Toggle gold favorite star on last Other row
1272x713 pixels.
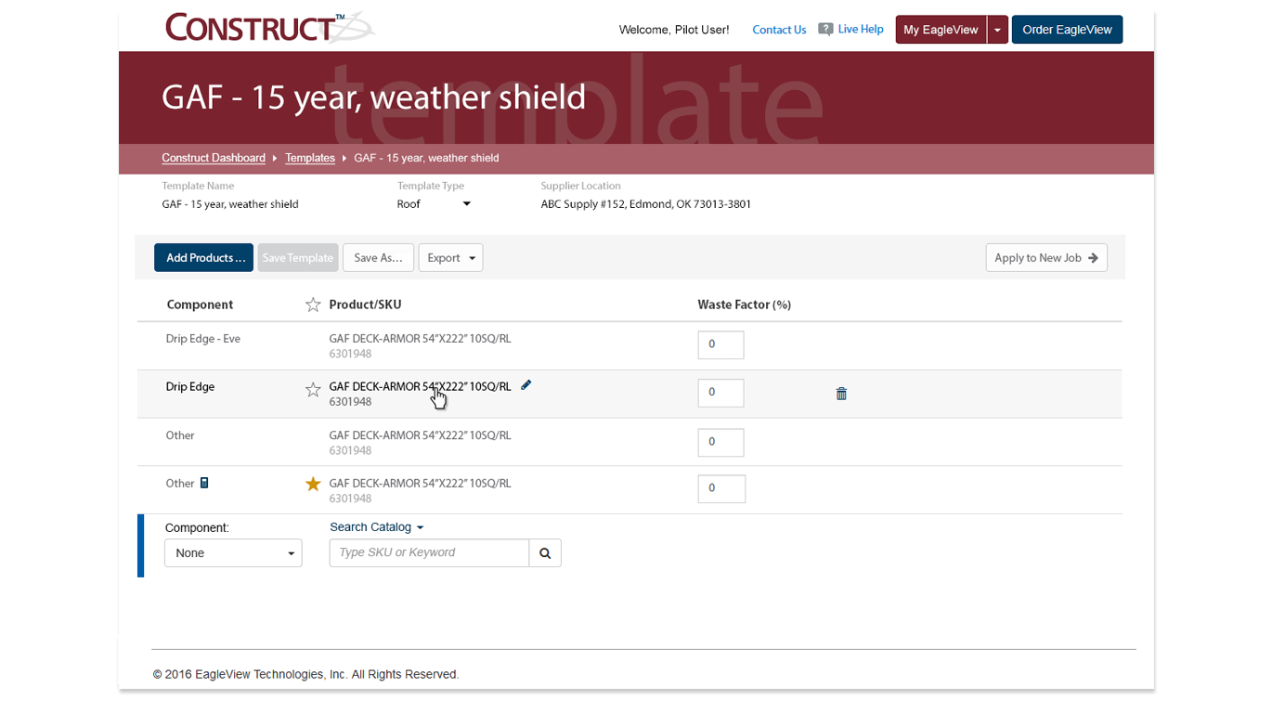(x=313, y=484)
